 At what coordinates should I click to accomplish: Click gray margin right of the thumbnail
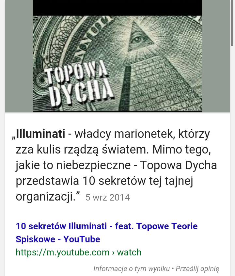coord(216,56)
